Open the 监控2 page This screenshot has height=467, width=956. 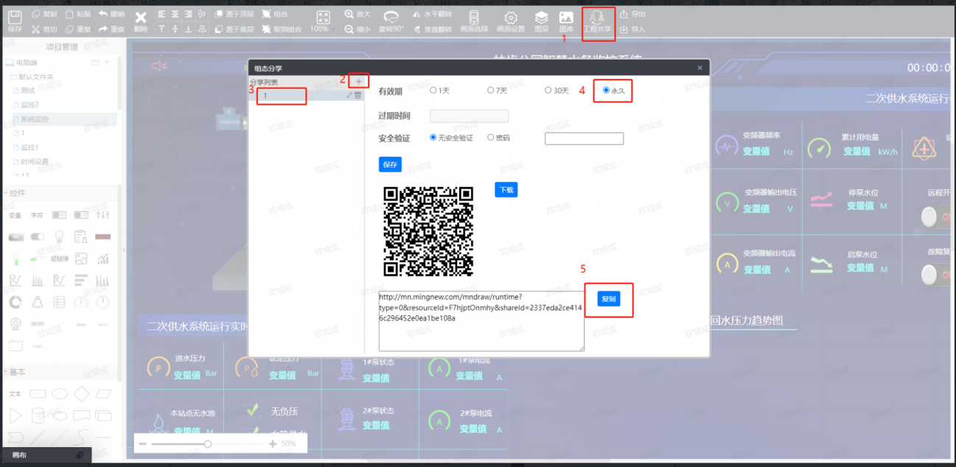click(x=26, y=105)
